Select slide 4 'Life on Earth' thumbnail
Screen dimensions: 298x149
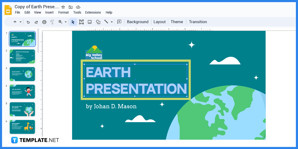pyautogui.click(x=22, y=92)
